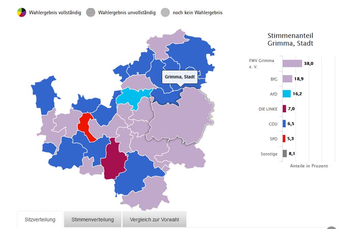
Task: Click the gray no-results-yet legend circle
Action: point(165,12)
